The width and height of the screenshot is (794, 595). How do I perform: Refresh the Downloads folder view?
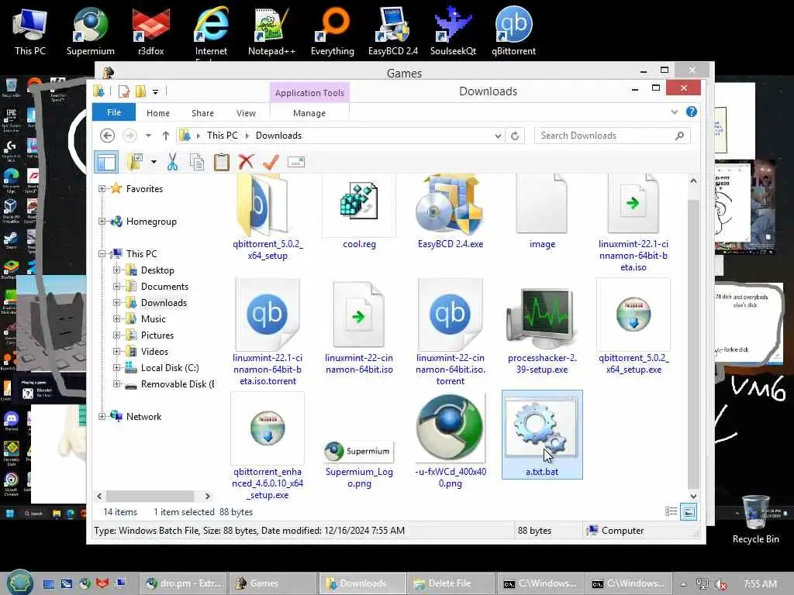click(x=515, y=136)
